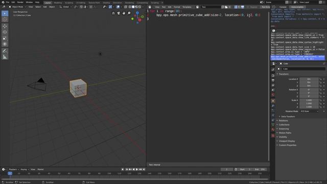Toggle X-ray mode
Viewport: 327px width, 184px height.
[126, 7]
